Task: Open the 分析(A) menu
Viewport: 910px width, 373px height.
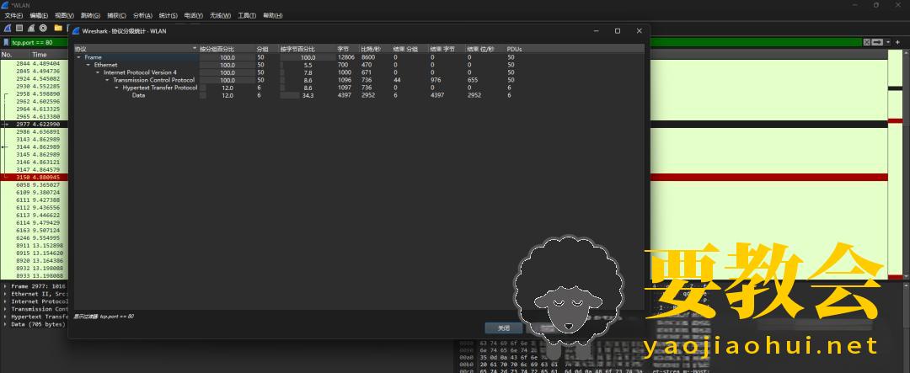Action: pos(142,16)
